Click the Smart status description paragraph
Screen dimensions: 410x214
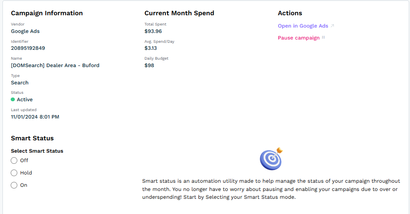pos(270,189)
